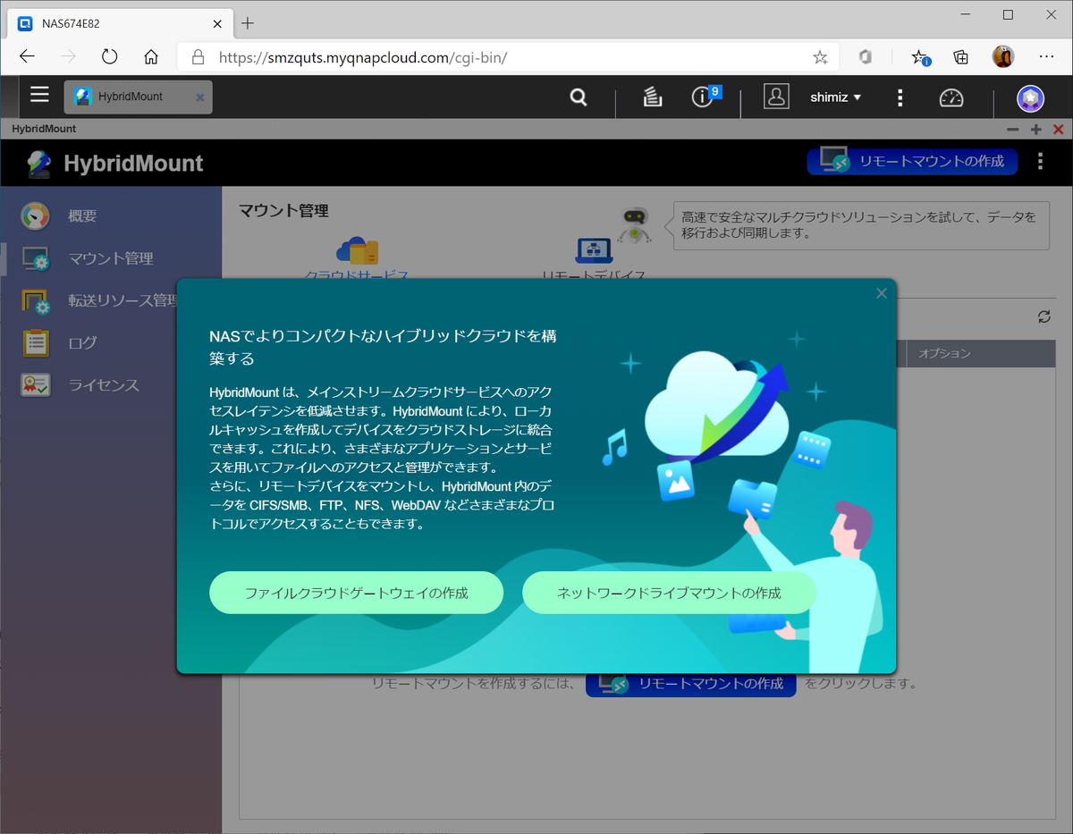Open the QTS main hamburger menu
The width and height of the screenshot is (1073, 834).
click(x=39, y=96)
